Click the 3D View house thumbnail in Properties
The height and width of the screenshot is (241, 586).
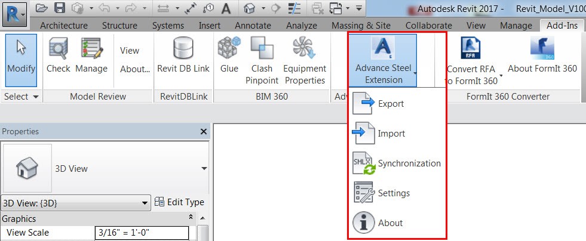pyautogui.click(x=27, y=168)
